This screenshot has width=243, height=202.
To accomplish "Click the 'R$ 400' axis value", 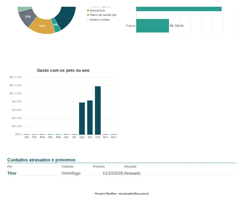I will tap(17, 118).
